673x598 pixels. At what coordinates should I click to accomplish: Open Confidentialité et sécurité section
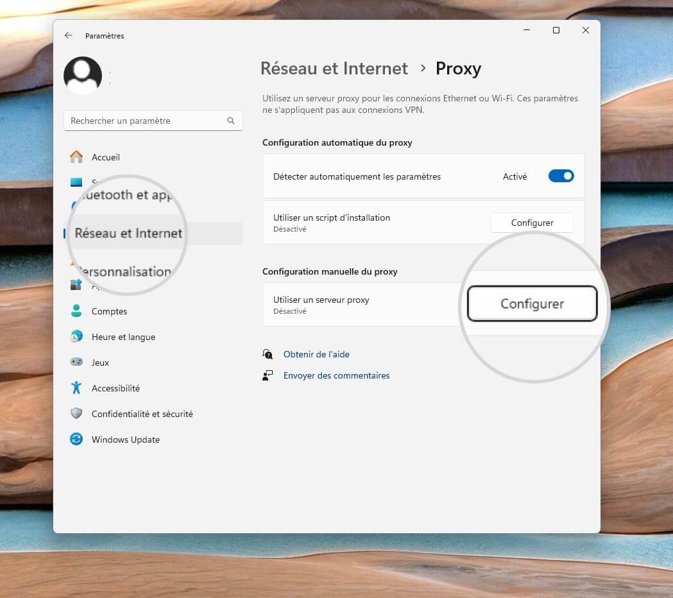[153, 414]
